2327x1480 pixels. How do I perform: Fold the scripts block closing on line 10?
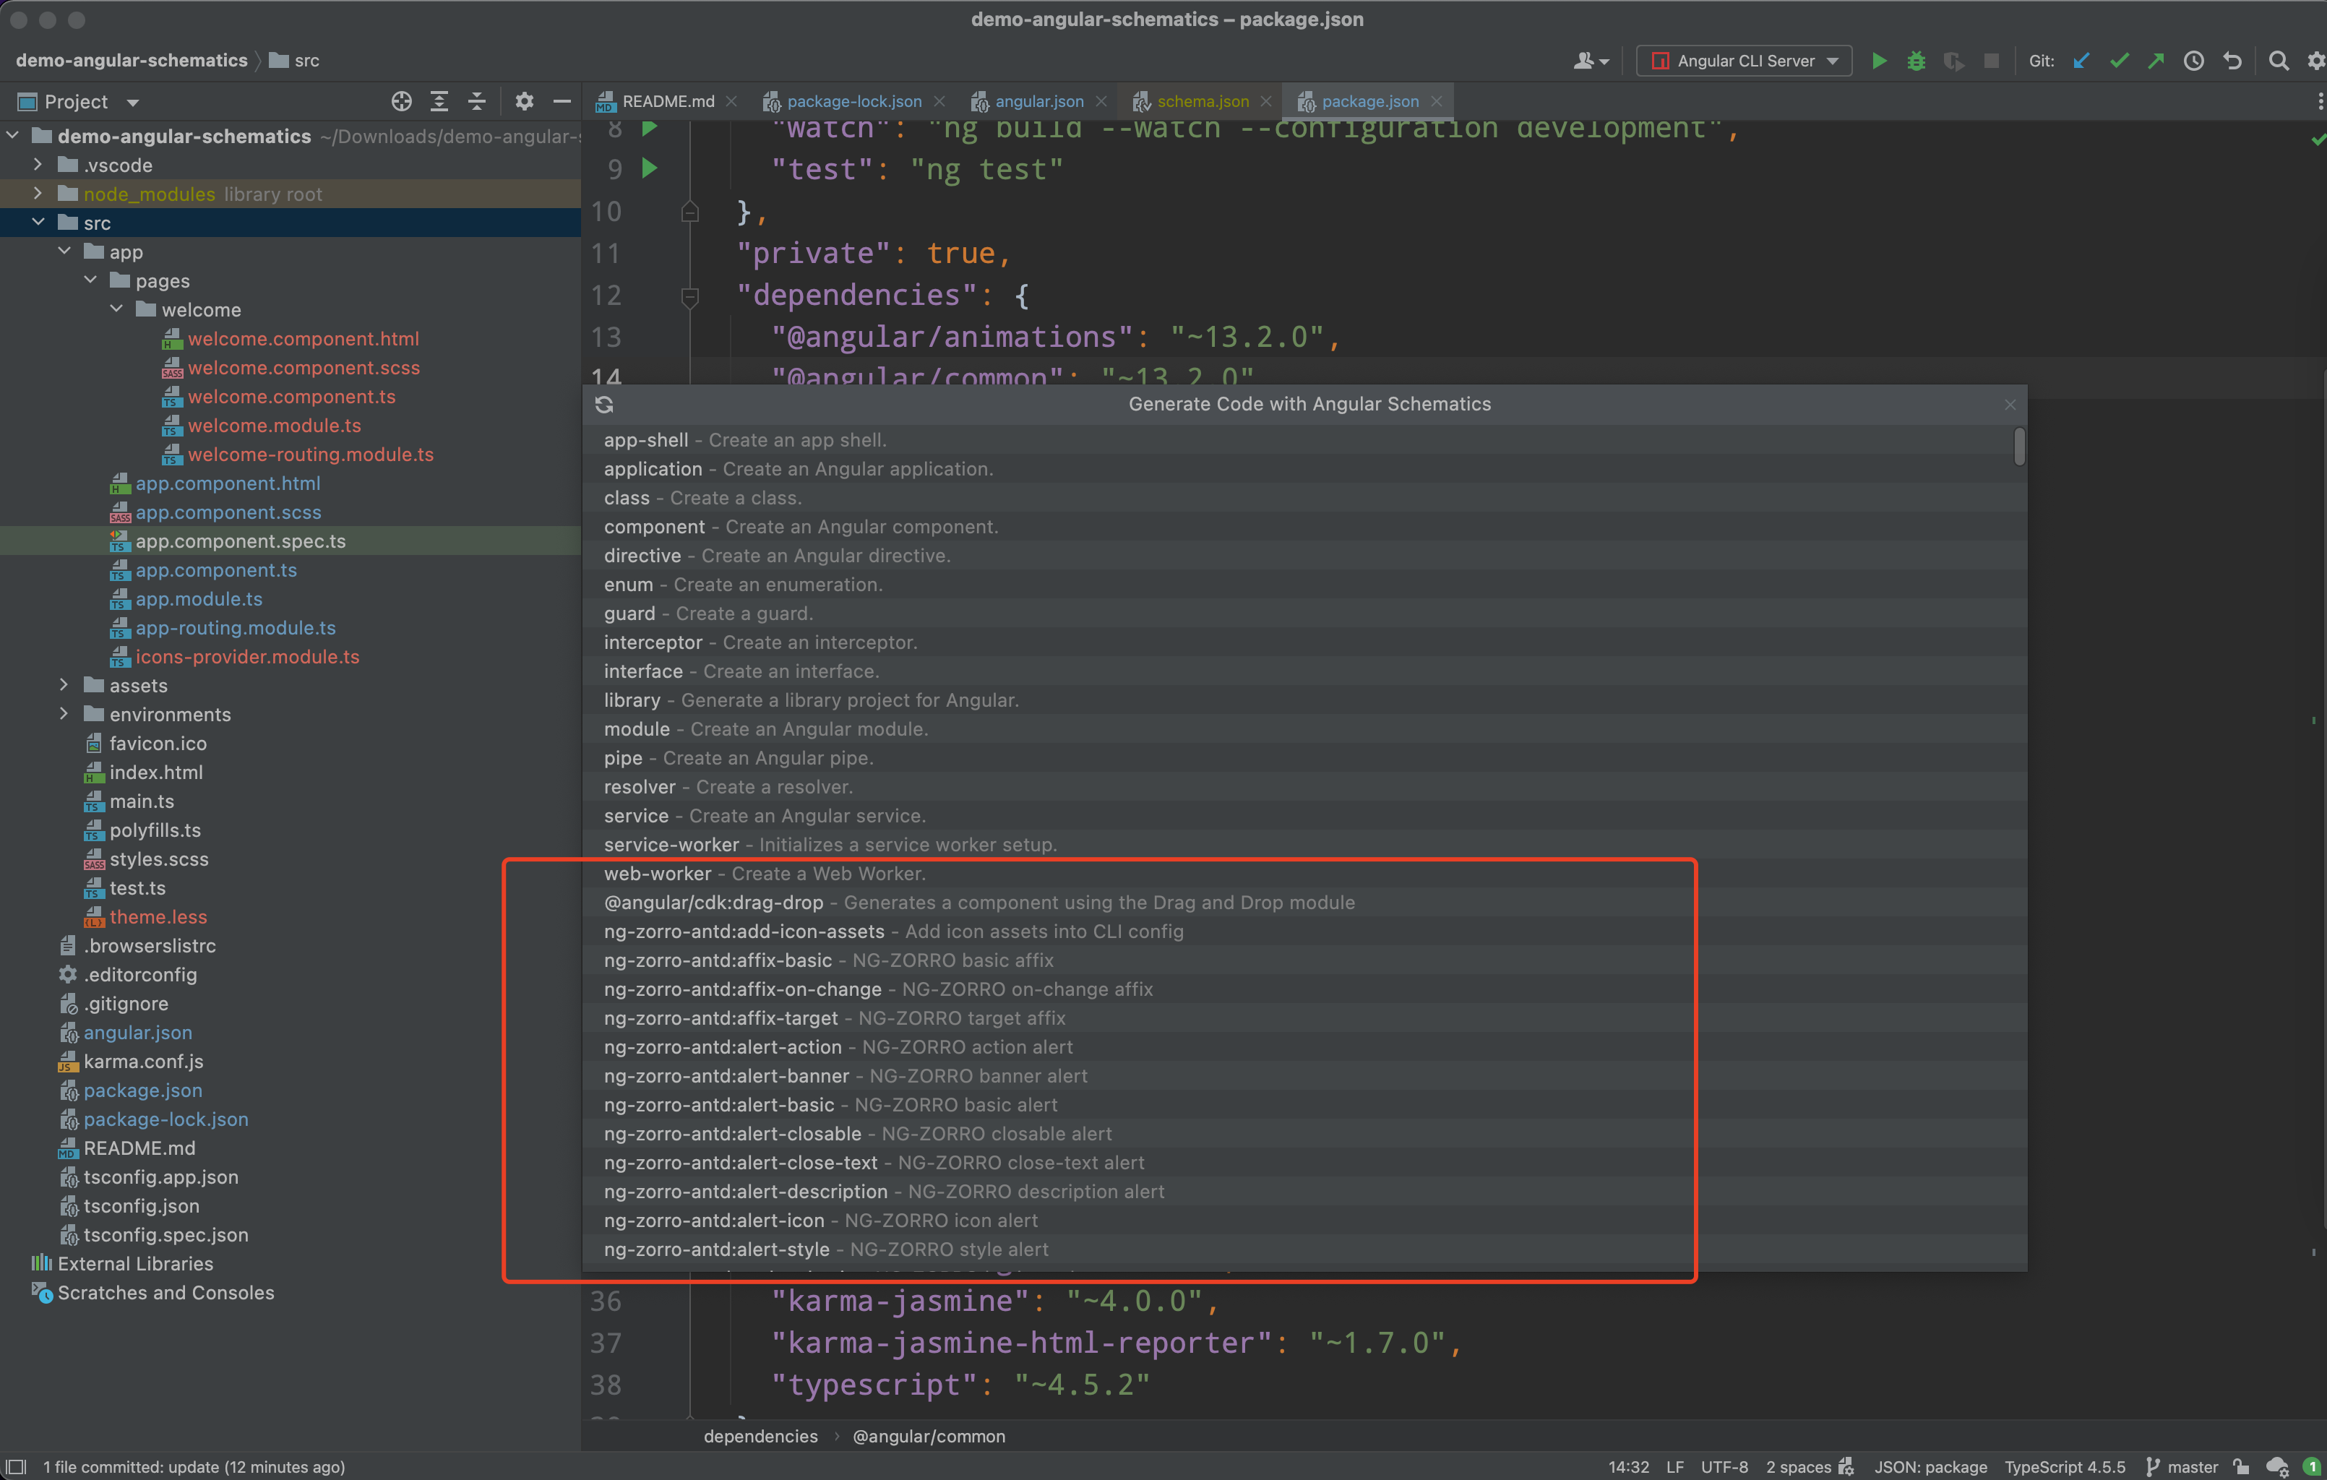pos(690,212)
